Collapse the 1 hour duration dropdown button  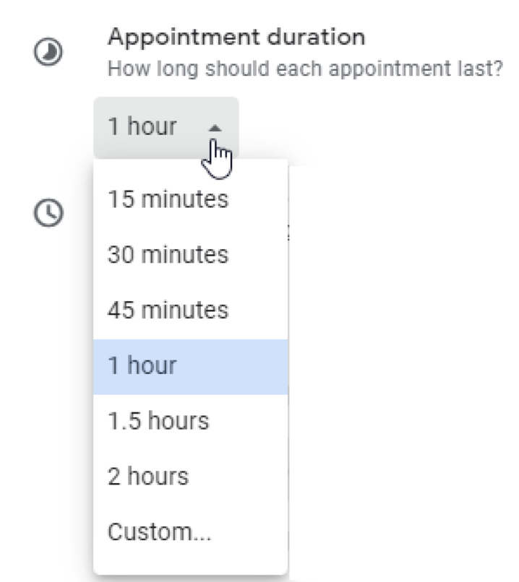166,127
